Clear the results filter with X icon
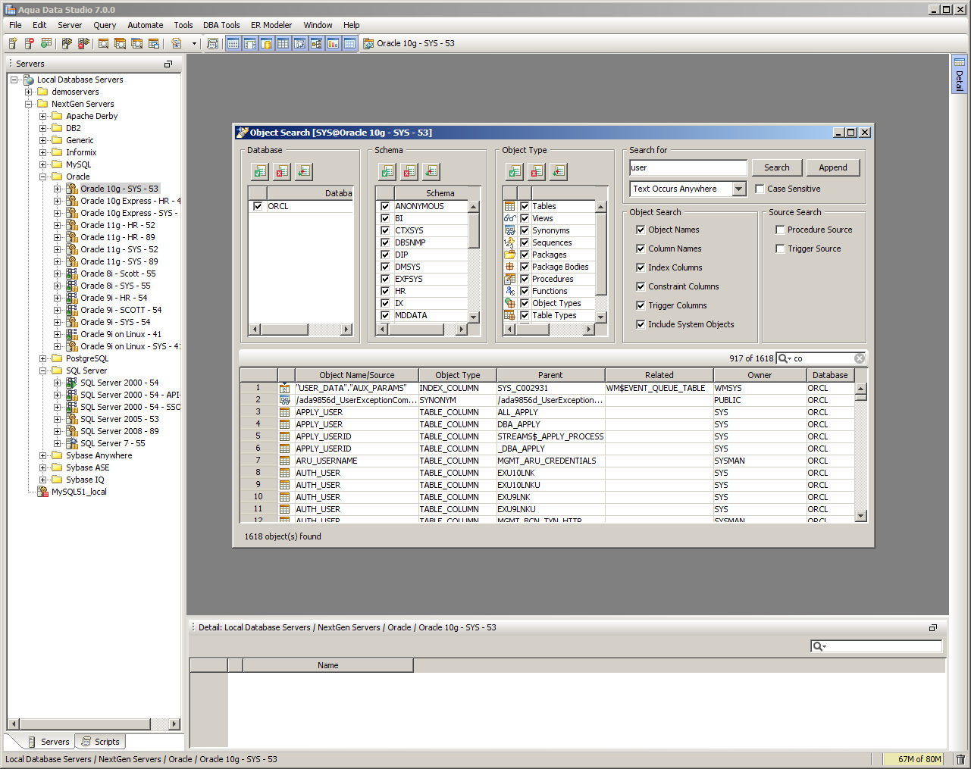The height and width of the screenshot is (769, 971). point(860,358)
